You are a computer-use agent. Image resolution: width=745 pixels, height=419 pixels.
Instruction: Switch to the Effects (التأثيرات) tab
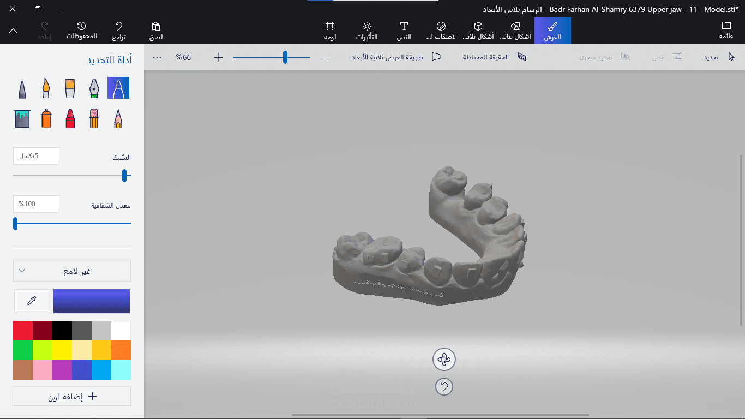[367, 31]
